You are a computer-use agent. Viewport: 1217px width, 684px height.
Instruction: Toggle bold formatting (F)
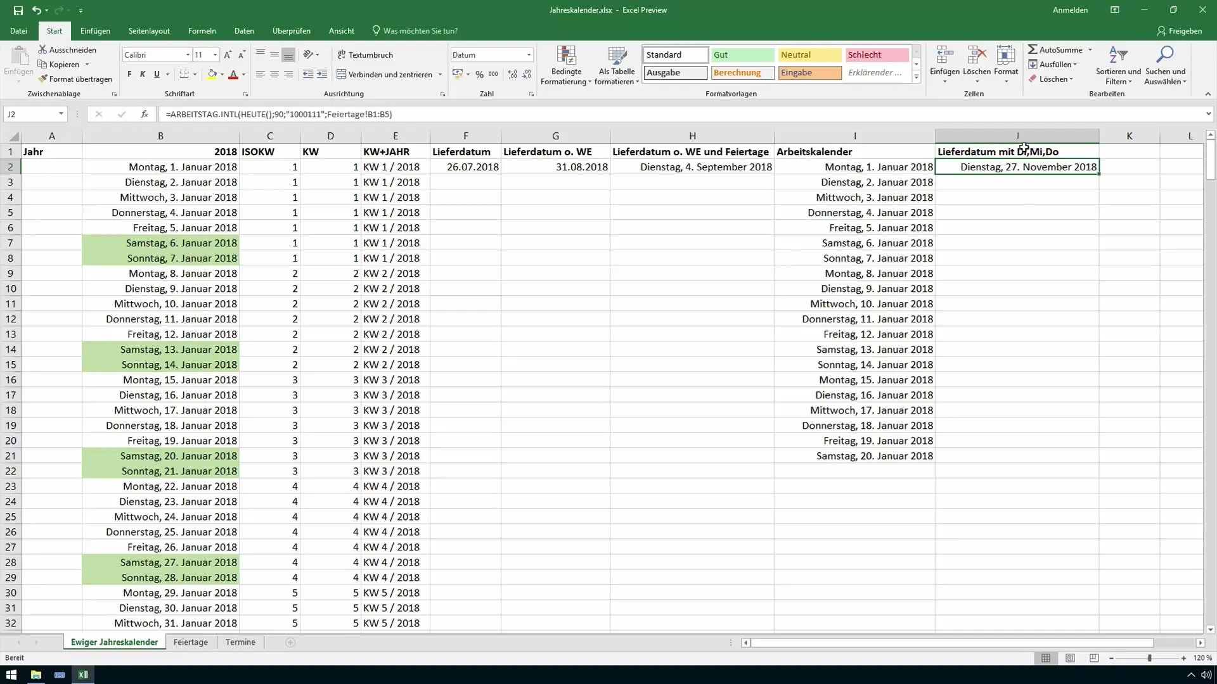pyautogui.click(x=129, y=74)
